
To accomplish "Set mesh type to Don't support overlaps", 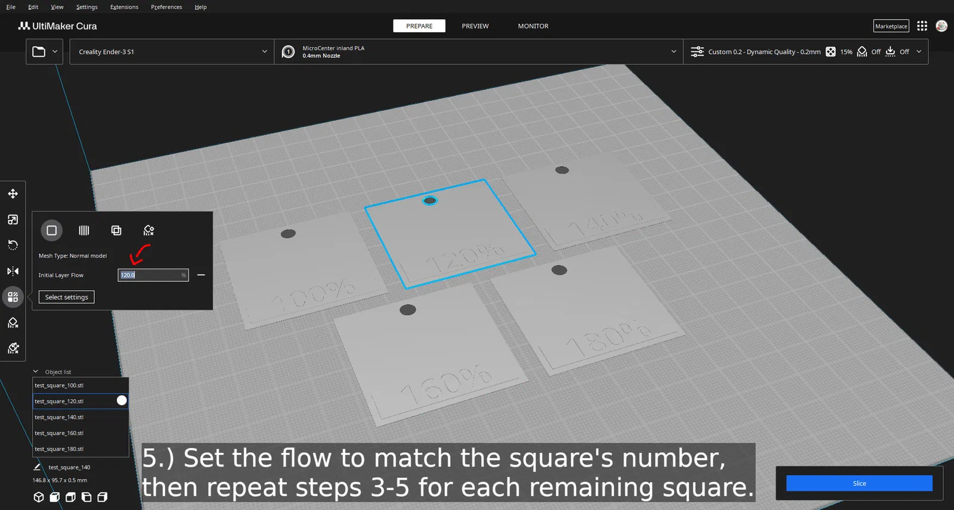I will tap(148, 231).
